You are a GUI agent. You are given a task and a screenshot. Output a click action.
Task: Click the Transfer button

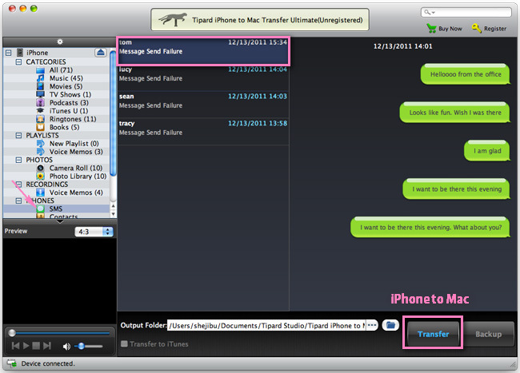[x=433, y=334]
